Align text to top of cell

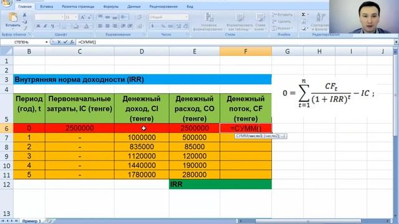100,17
